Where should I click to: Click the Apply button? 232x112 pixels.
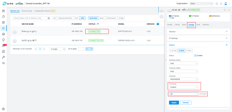[x=174, y=103]
